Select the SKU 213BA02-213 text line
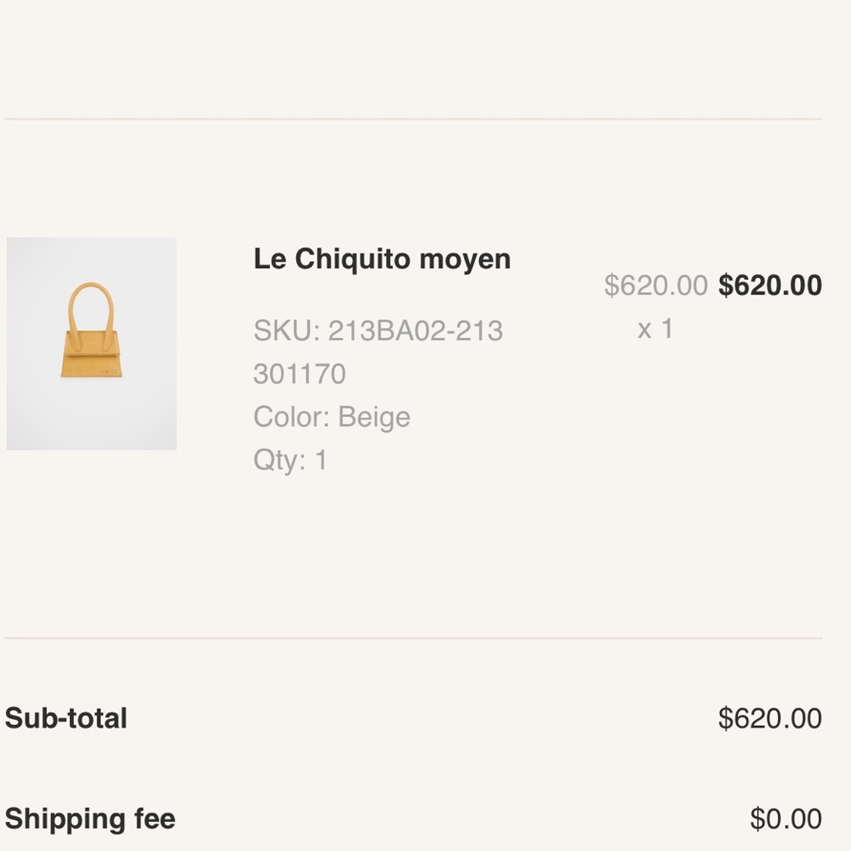 pos(379,330)
